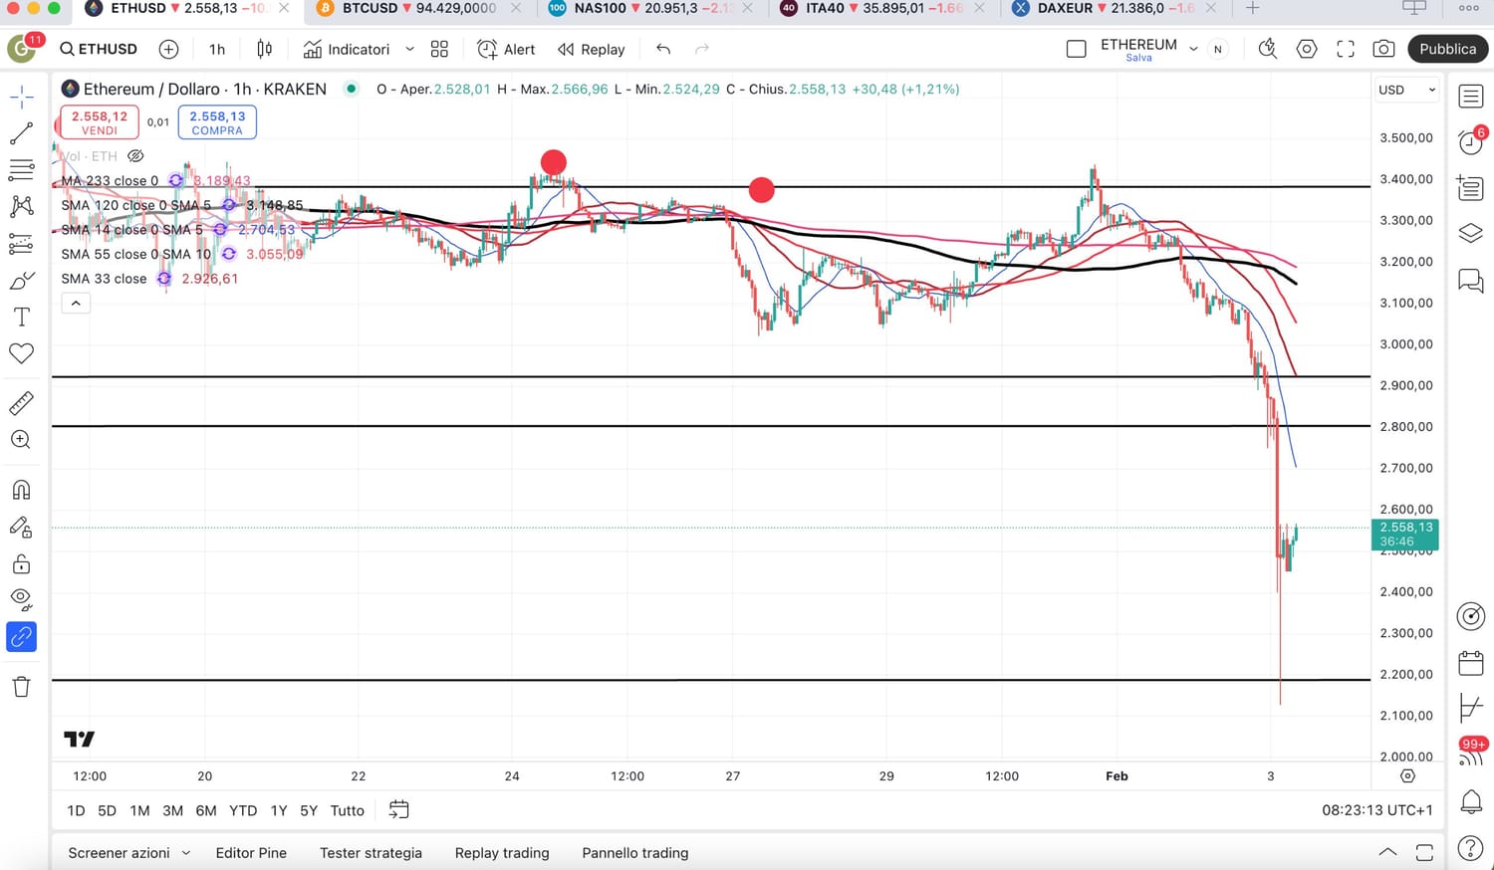Open the ETHUSD symbol search field
1494x870 pixels.
(x=98, y=49)
